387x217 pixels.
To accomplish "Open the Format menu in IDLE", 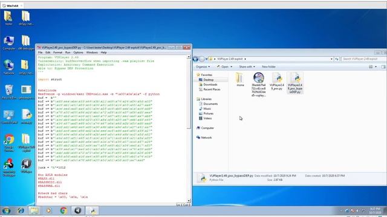I will [58, 52].
